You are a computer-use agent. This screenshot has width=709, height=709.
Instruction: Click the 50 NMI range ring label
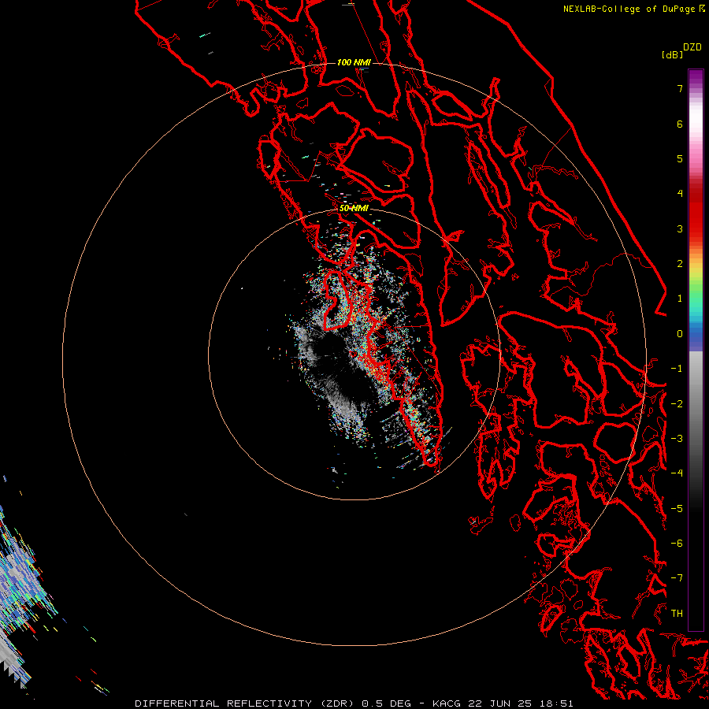(354, 208)
